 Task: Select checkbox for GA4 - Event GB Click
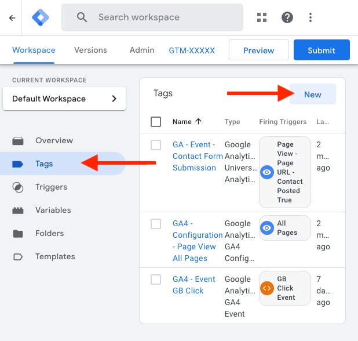click(x=156, y=280)
